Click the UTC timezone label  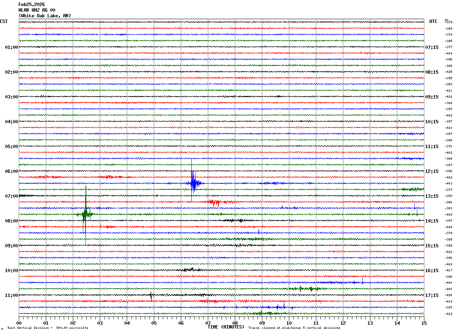433,21
